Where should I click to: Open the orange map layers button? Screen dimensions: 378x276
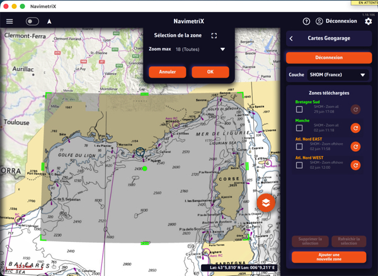[x=266, y=203]
